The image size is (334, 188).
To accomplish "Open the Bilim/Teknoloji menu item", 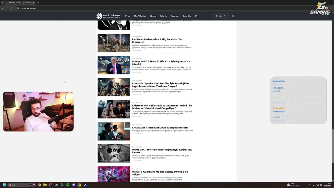I will click(140, 16).
